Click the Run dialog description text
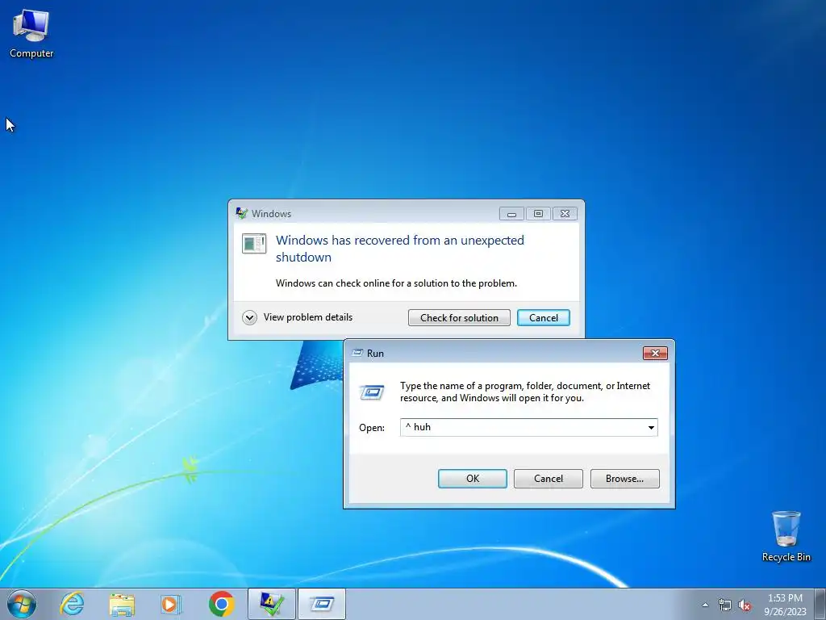The height and width of the screenshot is (620, 826). tap(524, 392)
